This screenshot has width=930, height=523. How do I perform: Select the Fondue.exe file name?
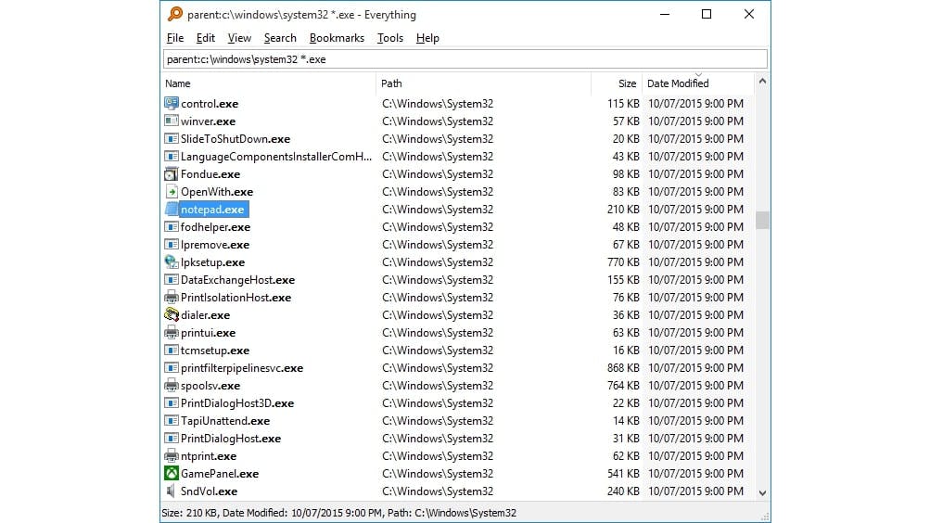pyautogui.click(x=210, y=174)
